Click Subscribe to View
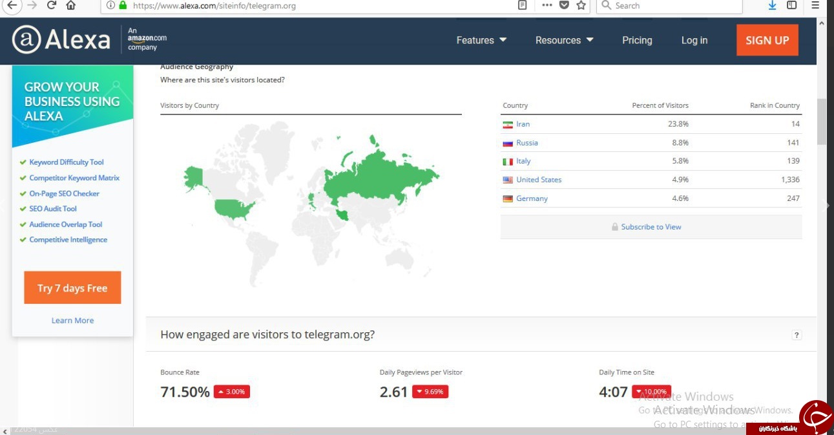 pyautogui.click(x=651, y=227)
